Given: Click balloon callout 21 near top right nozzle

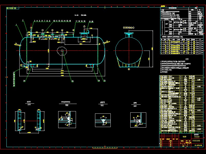Looking at the screenshot, I should click(90, 21).
